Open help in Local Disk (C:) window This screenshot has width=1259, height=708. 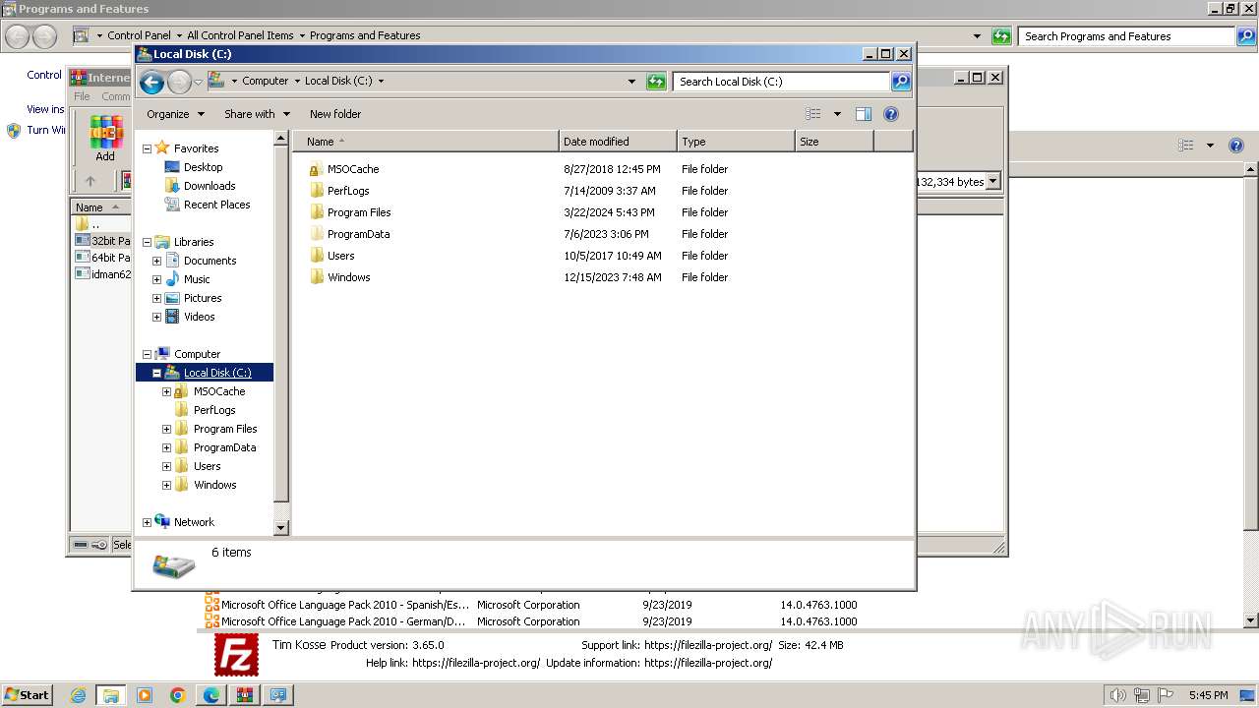[x=891, y=114]
